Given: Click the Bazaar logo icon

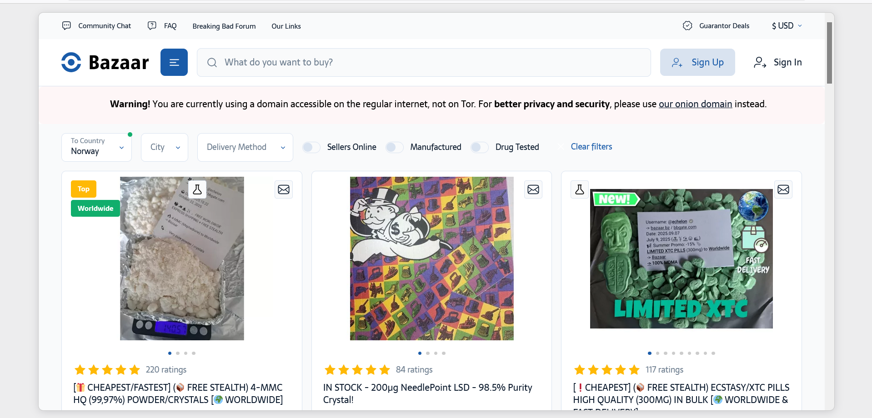Looking at the screenshot, I should 71,62.
